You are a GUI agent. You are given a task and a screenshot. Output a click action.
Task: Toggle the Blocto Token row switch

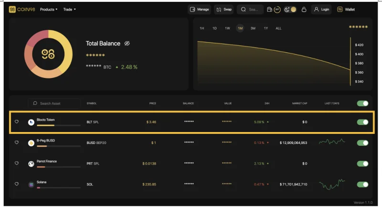tap(362, 122)
